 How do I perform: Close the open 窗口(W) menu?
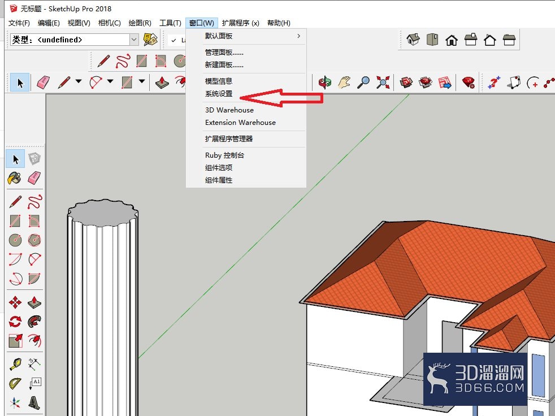pyautogui.click(x=201, y=23)
